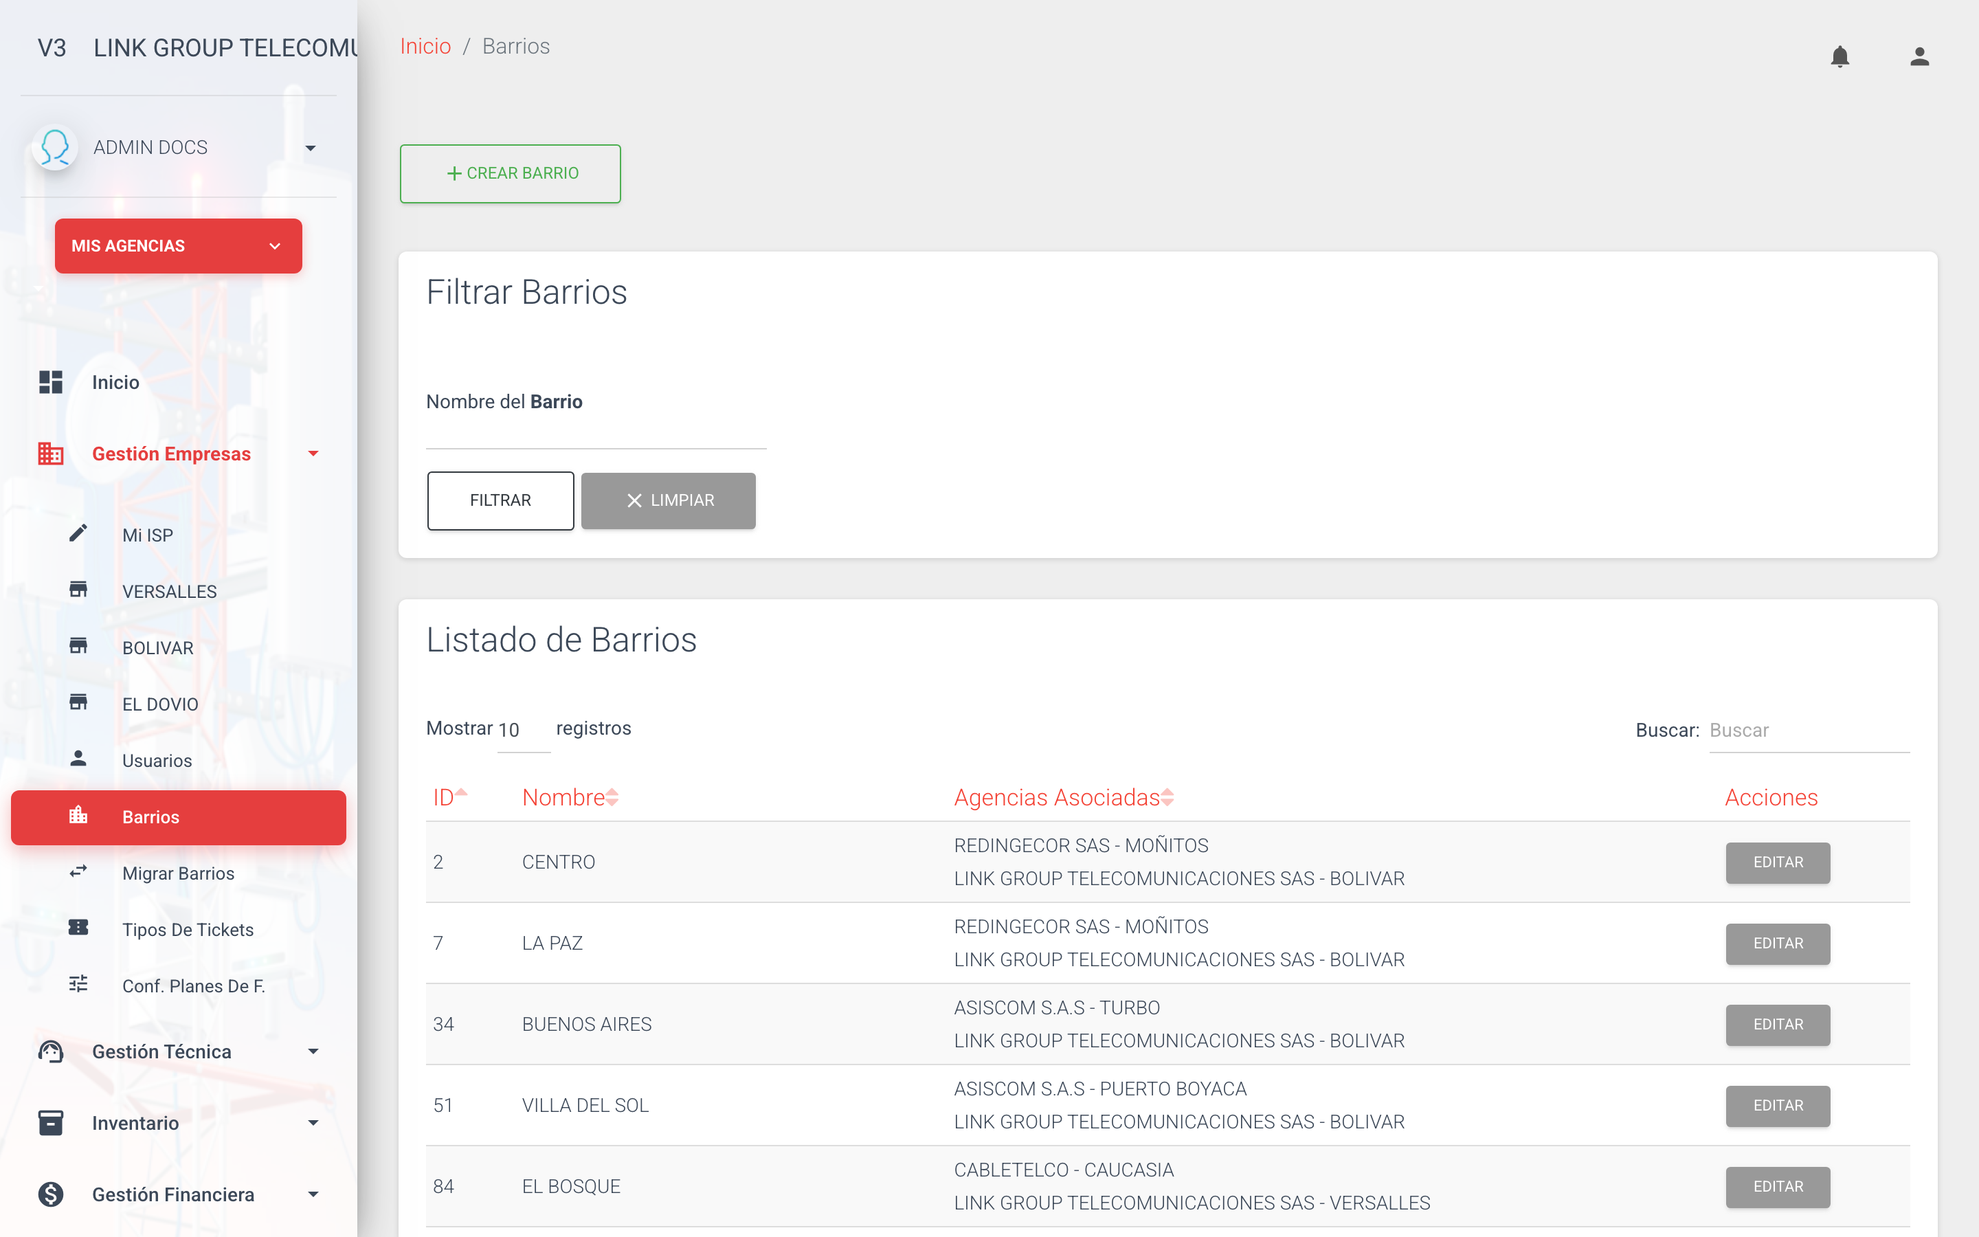
Task: Click the FILTRAR button
Action: click(x=500, y=501)
